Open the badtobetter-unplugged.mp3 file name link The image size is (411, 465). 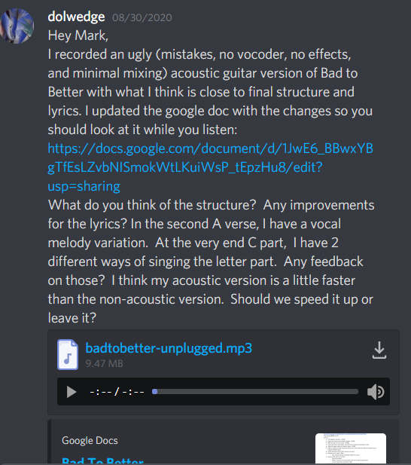(x=169, y=348)
